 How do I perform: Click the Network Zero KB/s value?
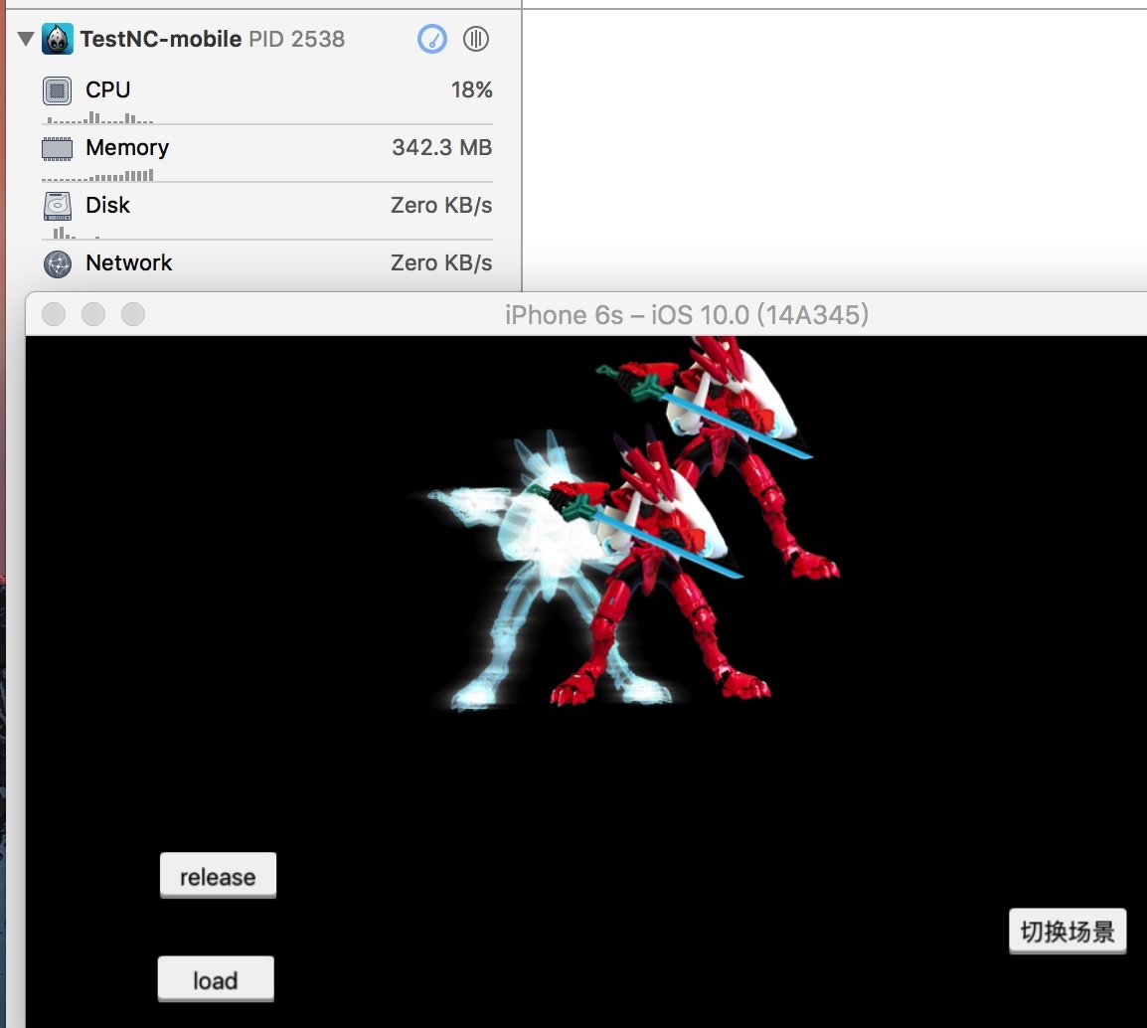pos(441,263)
